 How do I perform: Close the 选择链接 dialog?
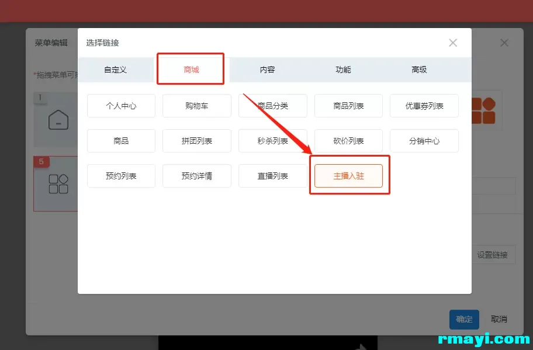pos(453,43)
